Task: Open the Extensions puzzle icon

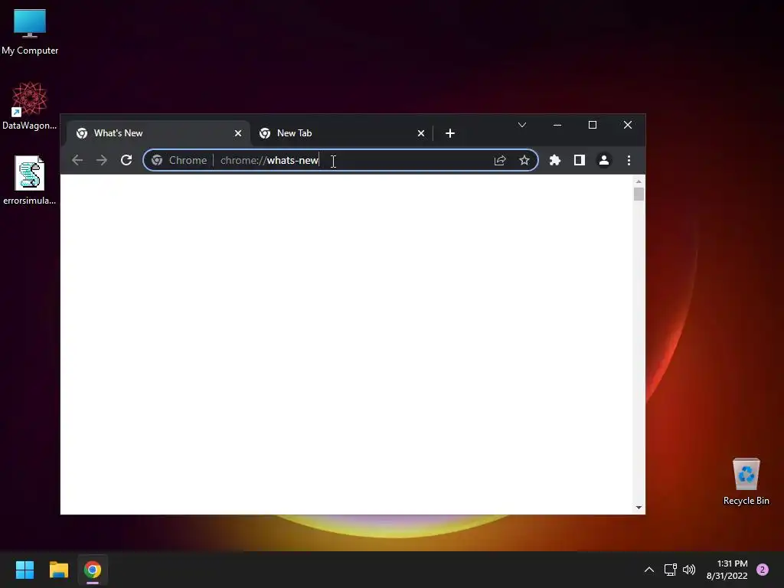Action: point(555,160)
